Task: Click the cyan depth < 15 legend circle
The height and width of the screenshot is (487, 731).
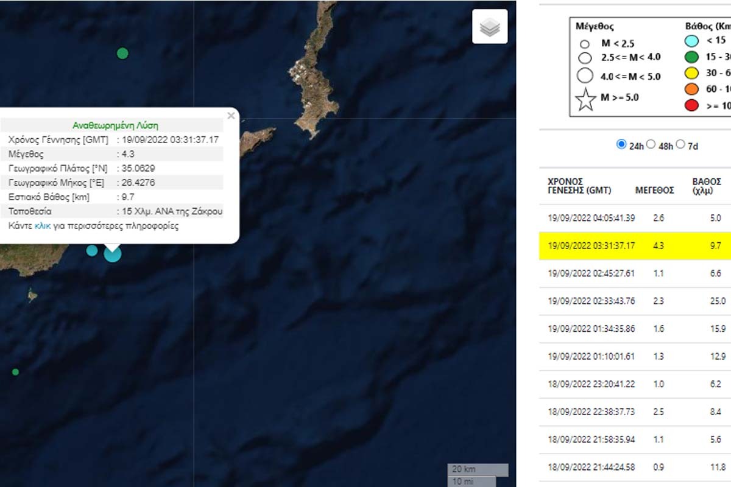Action: coord(691,41)
